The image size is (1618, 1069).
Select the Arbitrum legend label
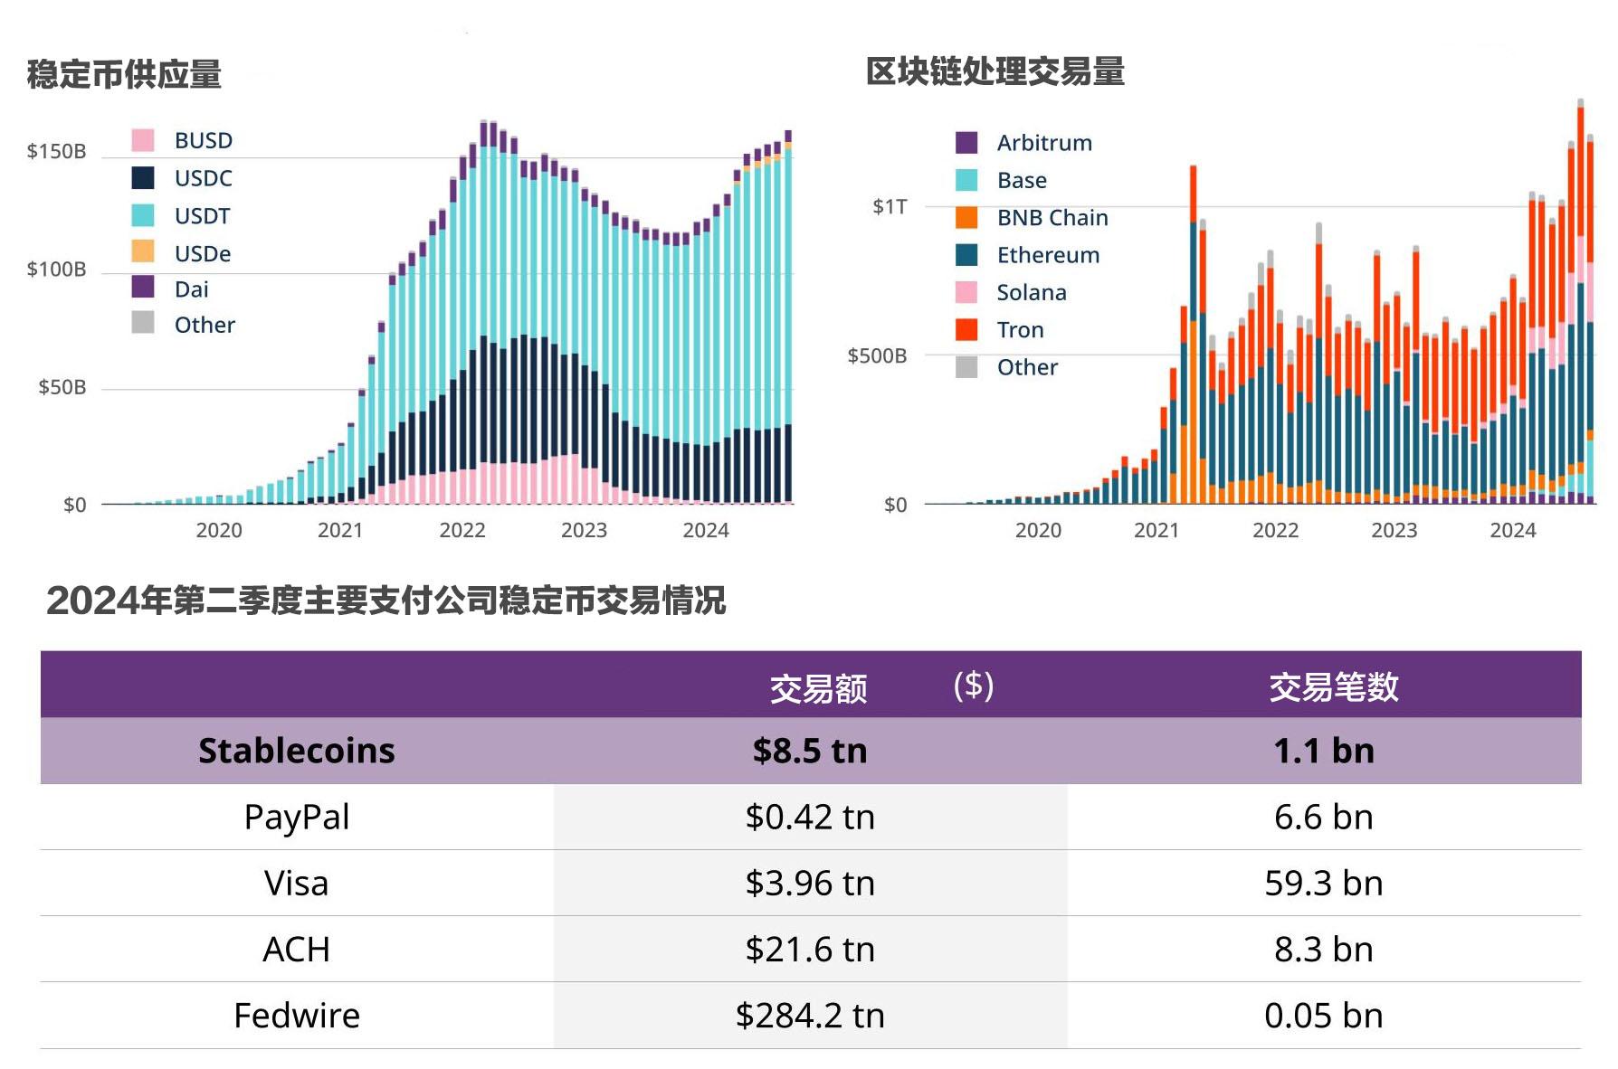pyautogui.click(x=1044, y=143)
